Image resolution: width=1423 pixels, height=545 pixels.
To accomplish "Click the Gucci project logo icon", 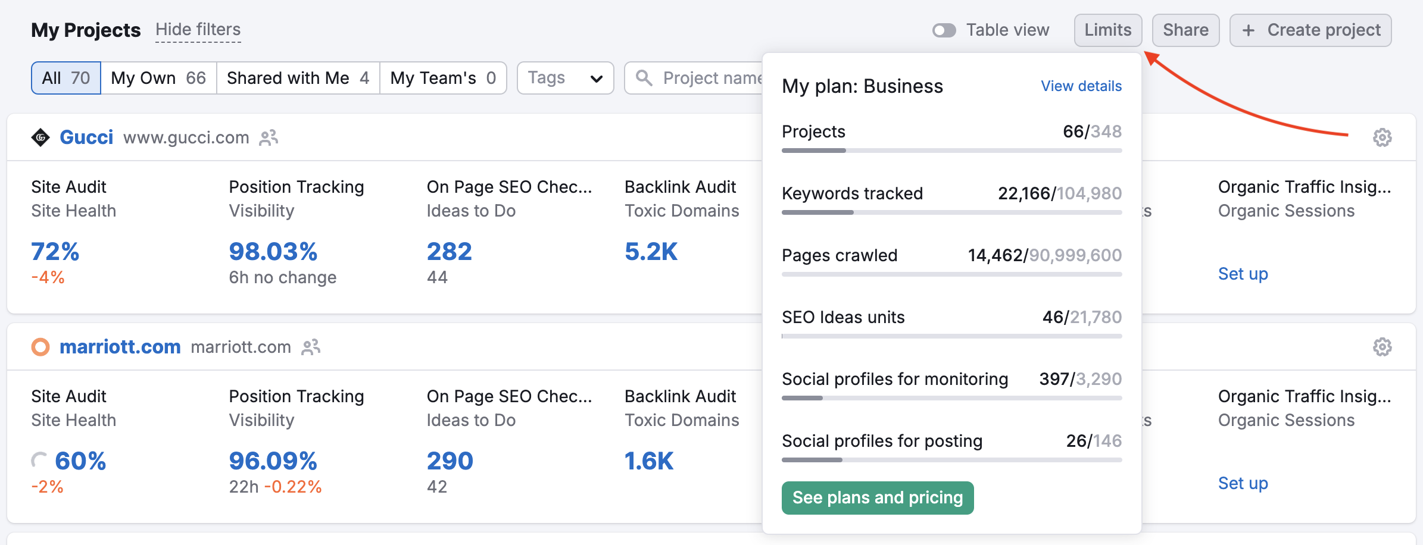I will tap(40, 137).
